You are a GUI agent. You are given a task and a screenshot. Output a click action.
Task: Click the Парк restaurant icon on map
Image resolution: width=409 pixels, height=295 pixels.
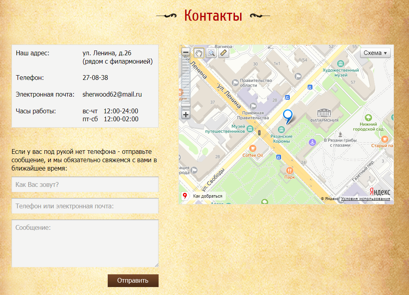point(289,170)
